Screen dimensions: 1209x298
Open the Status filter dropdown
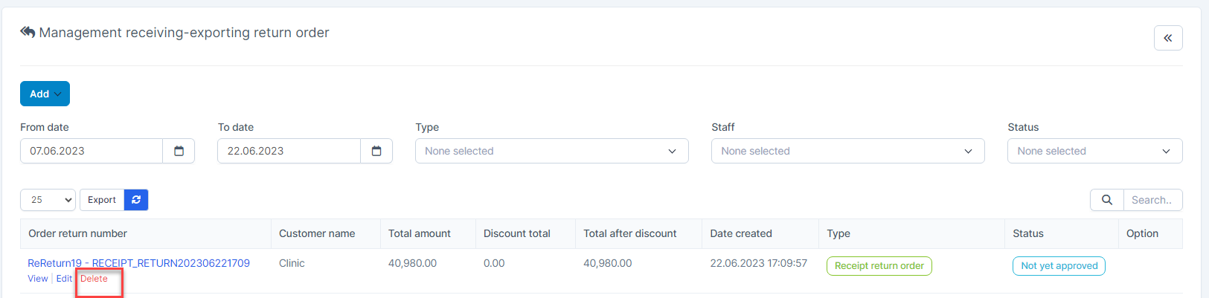coord(1094,151)
